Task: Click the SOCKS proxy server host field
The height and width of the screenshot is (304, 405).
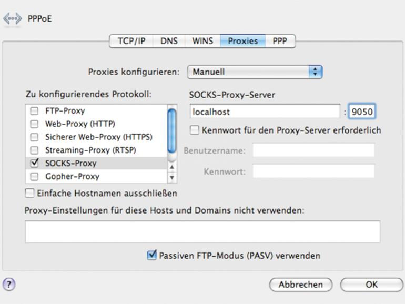Action: tap(265, 112)
